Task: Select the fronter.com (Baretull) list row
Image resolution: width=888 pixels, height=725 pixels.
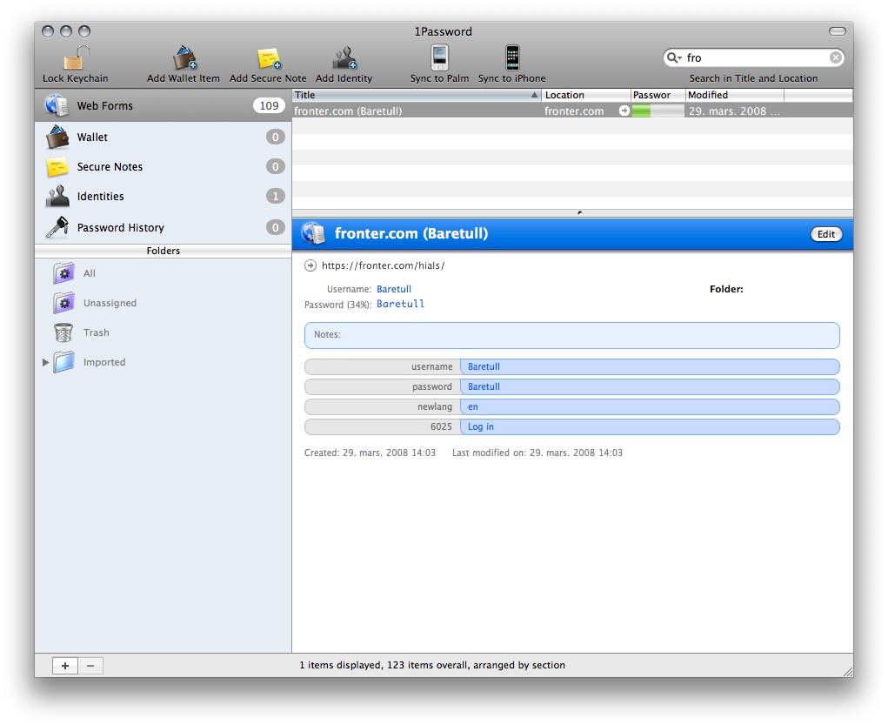Action: pos(572,111)
